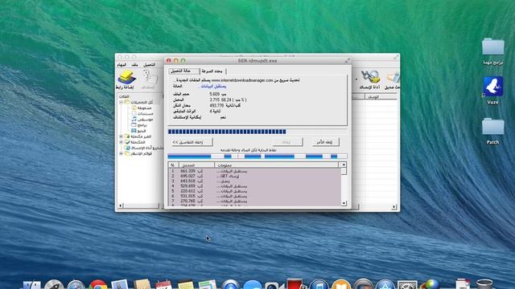Switch to حالة التحميل tab

tap(183, 71)
